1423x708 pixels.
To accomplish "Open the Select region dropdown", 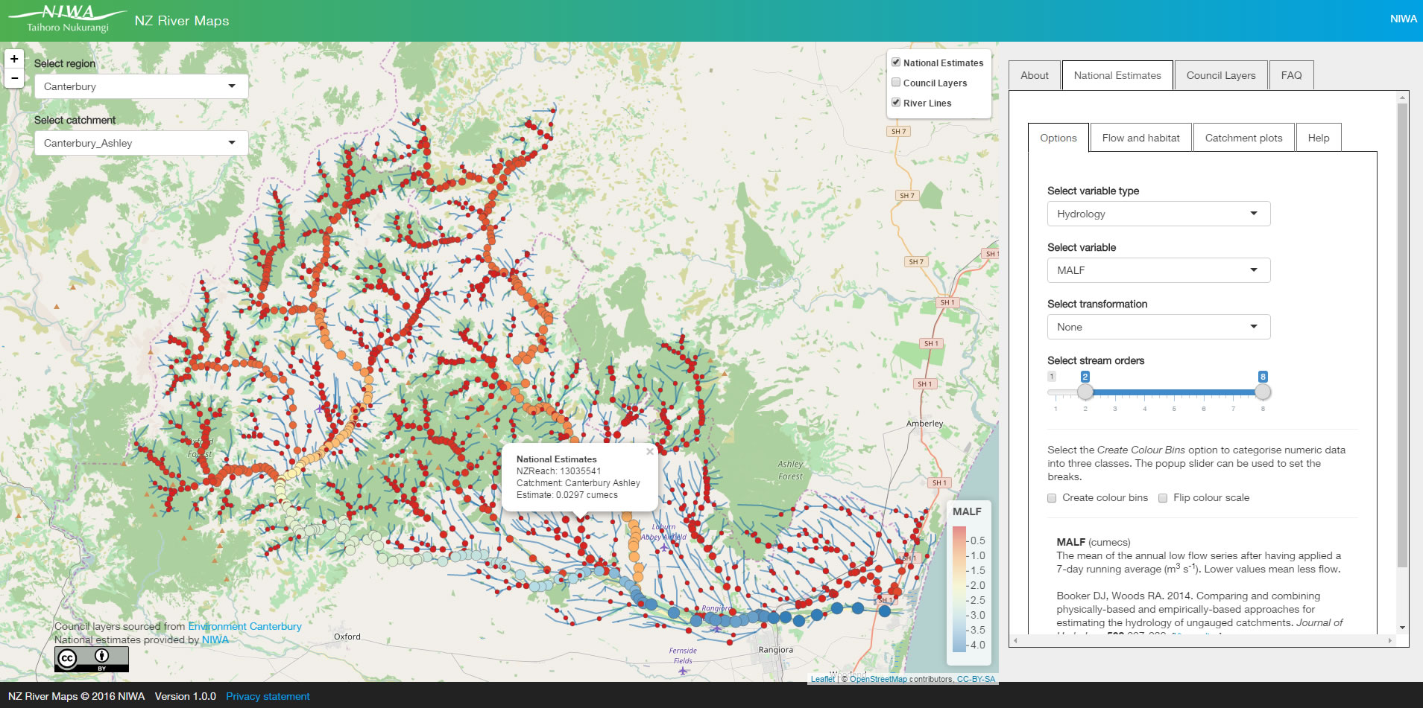I will pos(140,86).
